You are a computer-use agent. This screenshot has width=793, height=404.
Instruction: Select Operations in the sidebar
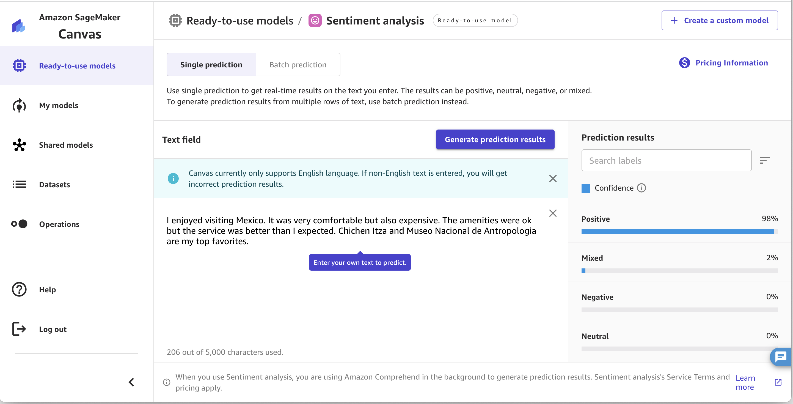(59, 224)
